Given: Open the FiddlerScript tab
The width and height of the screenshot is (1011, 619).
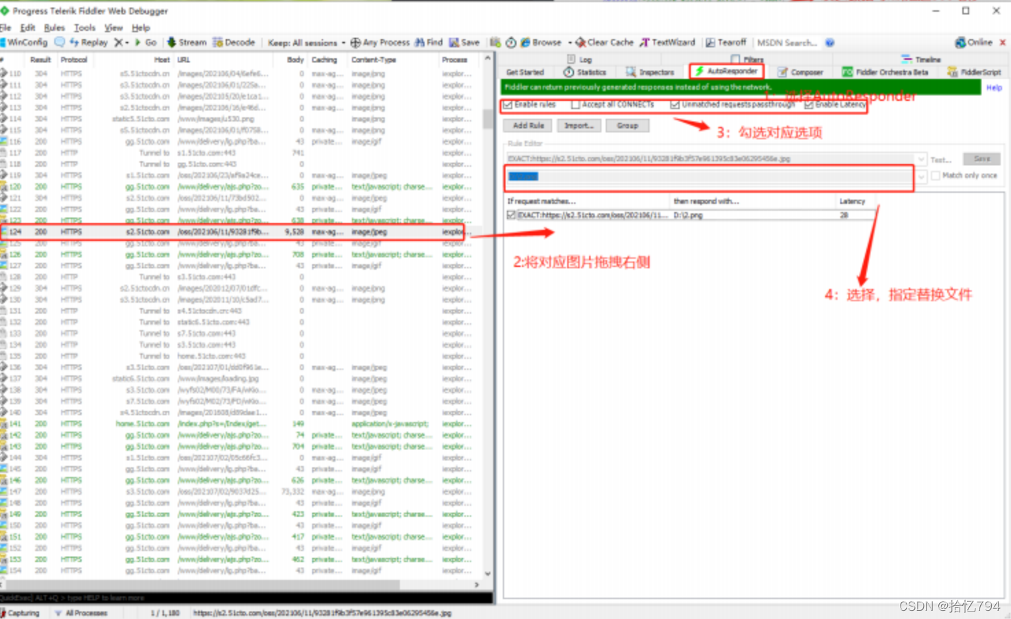Looking at the screenshot, I should click(x=974, y=72).
